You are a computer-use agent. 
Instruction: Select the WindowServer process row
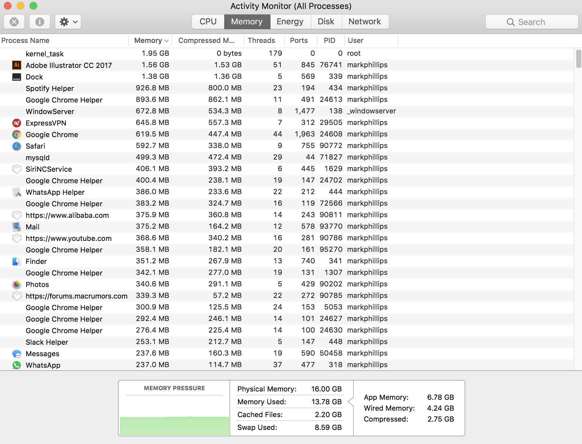287,111
